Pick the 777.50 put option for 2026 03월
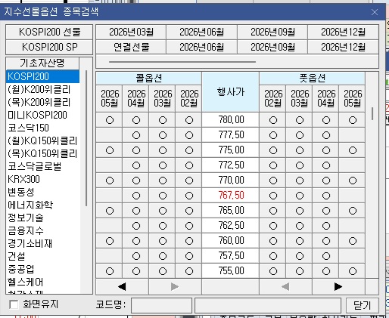This screenshot has height=318, width=389. [x=300, y=135]
